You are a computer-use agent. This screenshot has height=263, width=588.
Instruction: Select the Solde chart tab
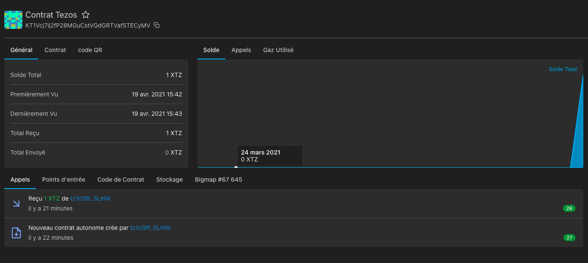211,50
